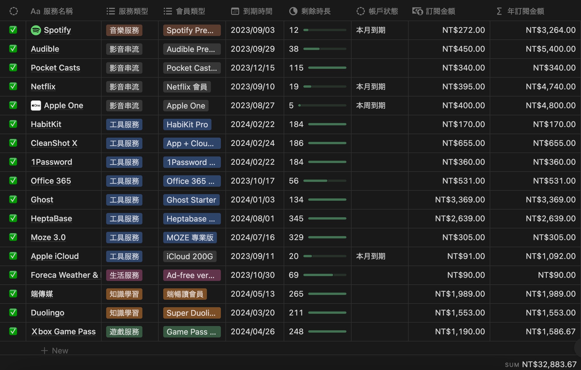
Task: Toggle the Apple One row checkbox off
Action: (x=13, y=106)
